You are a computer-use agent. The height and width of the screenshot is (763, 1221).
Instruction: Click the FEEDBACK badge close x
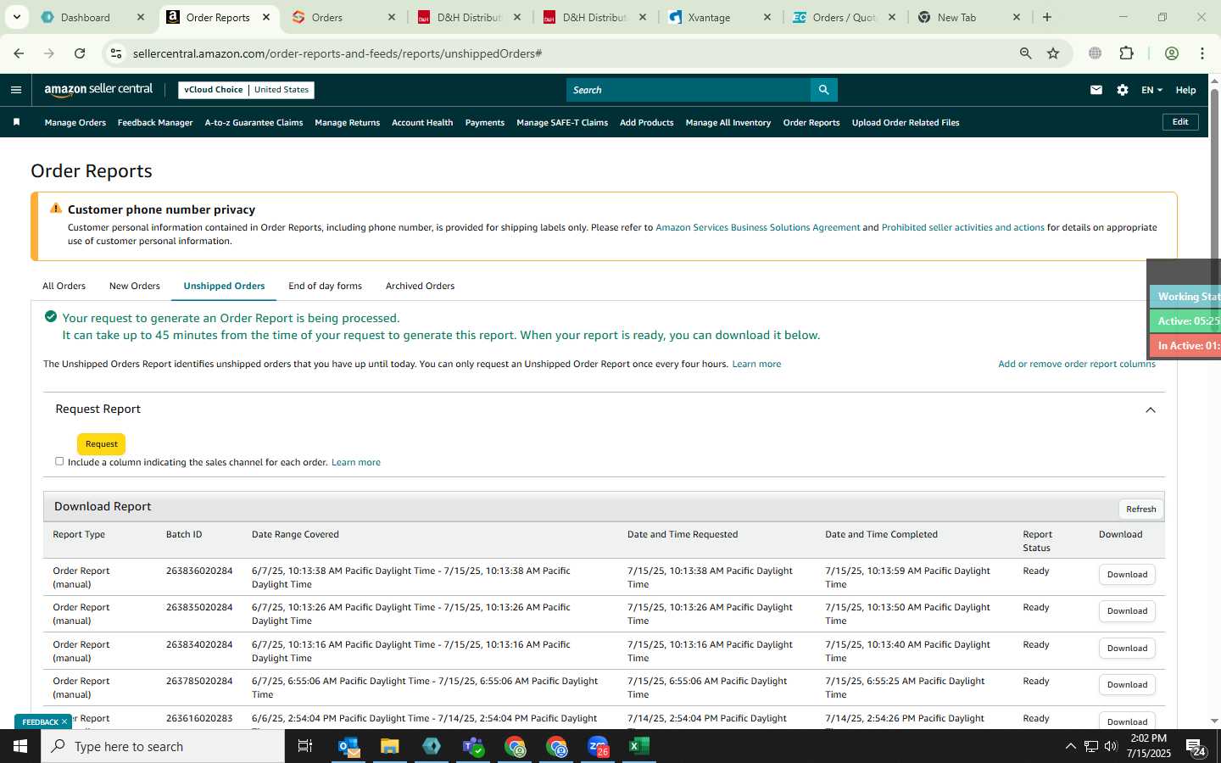(x=64, y=722)
